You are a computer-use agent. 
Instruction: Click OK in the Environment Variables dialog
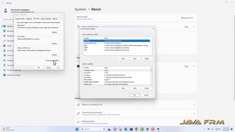[x=134, y=95]
